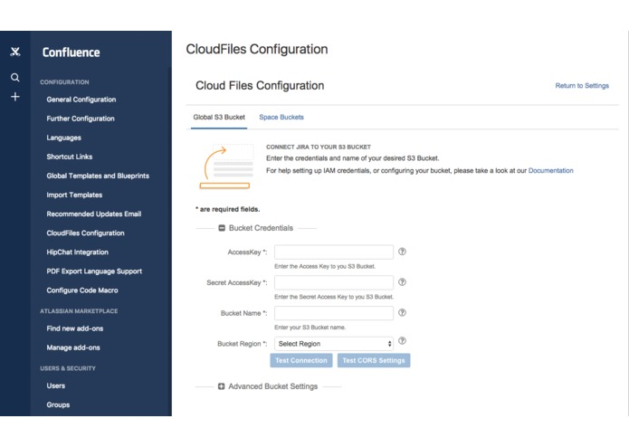Focus the Bucket Name input field
Viewport: 629px width, 447px height.
(334, 313)
